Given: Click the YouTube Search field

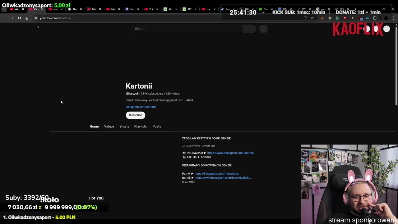Looking at the screenshot, I should click(187, 29).
